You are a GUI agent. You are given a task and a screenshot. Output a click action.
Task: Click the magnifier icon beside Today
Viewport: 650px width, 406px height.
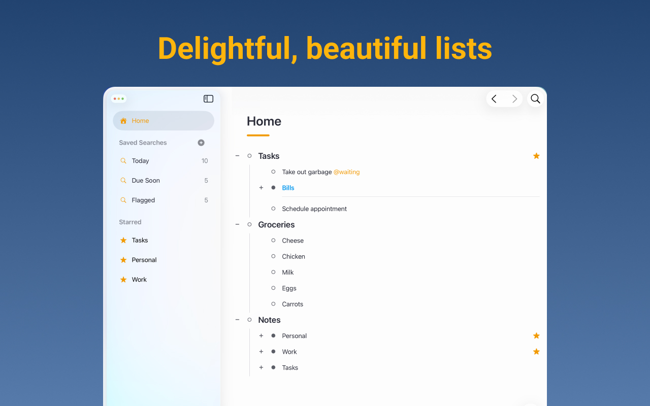[123, 161]
